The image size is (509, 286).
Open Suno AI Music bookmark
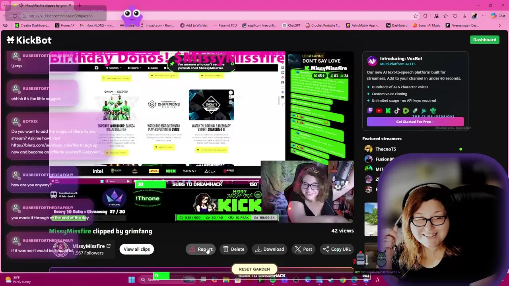426,25
